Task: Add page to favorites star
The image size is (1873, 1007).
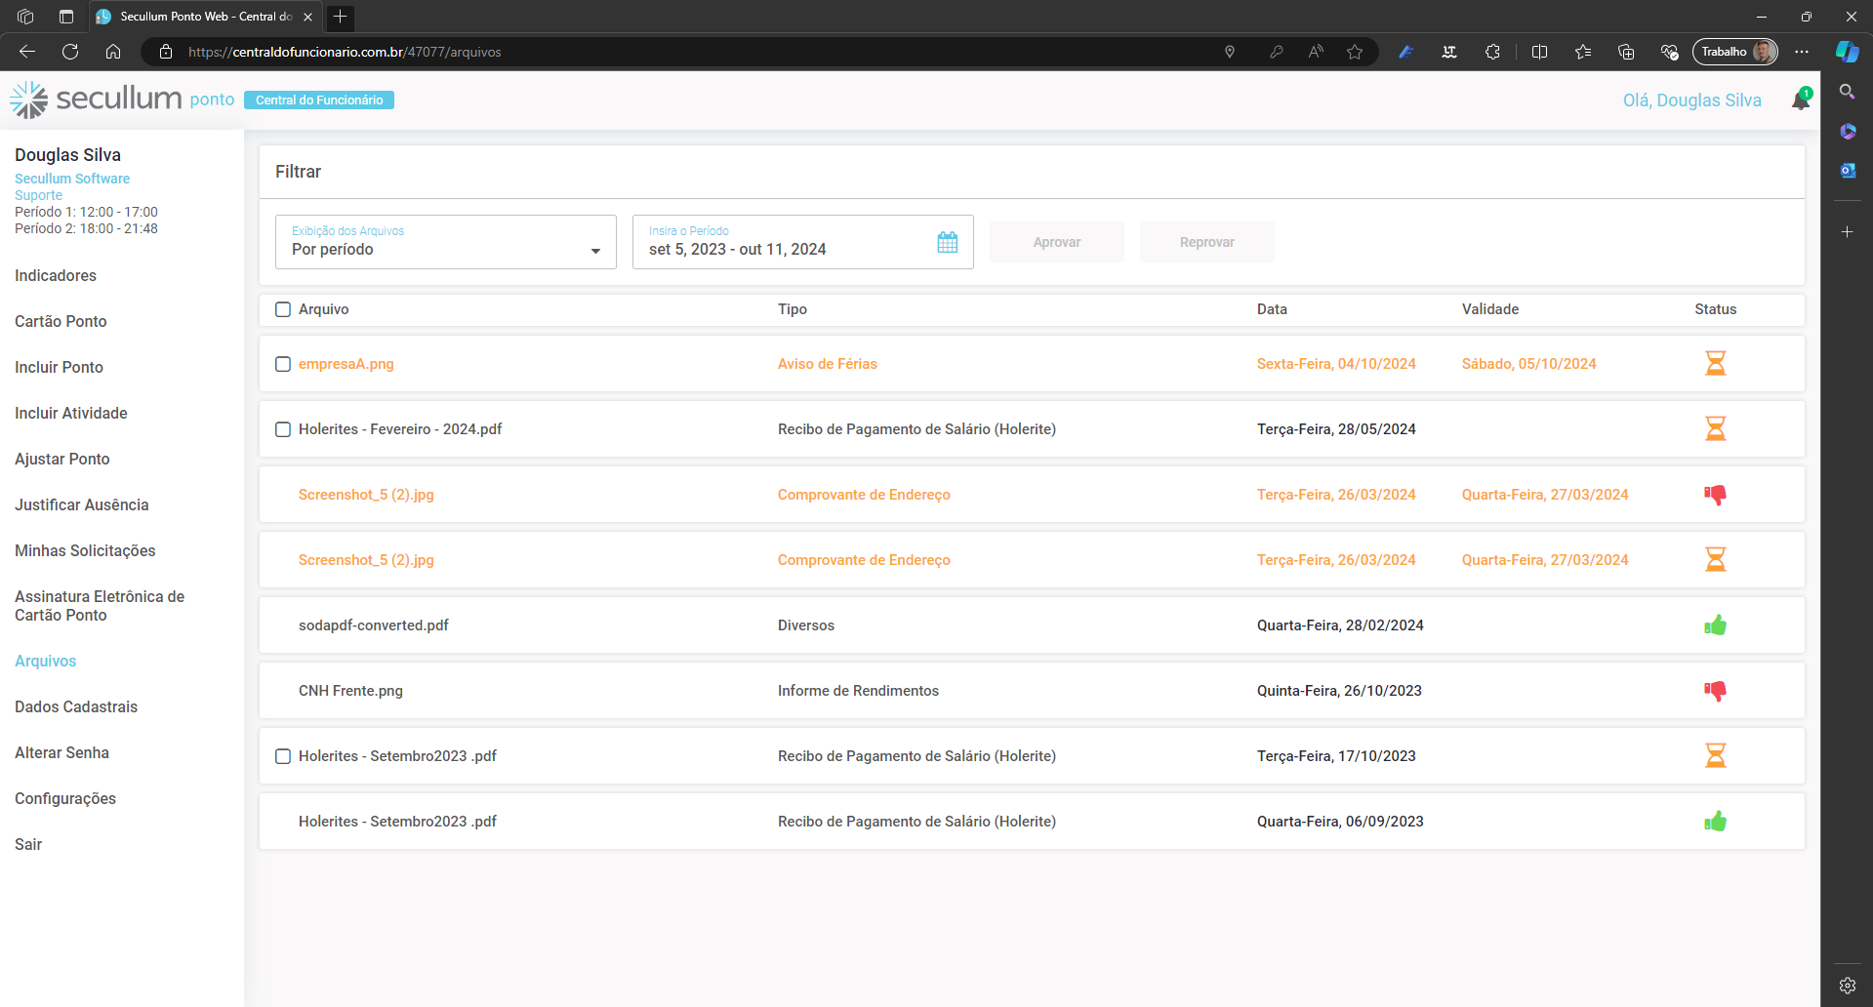Action: click(1355, 52)
